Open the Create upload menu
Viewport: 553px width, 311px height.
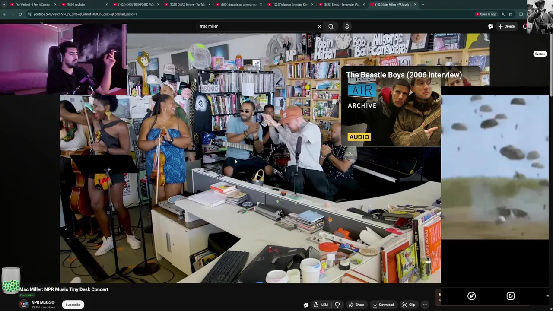(x=506, y=26)
